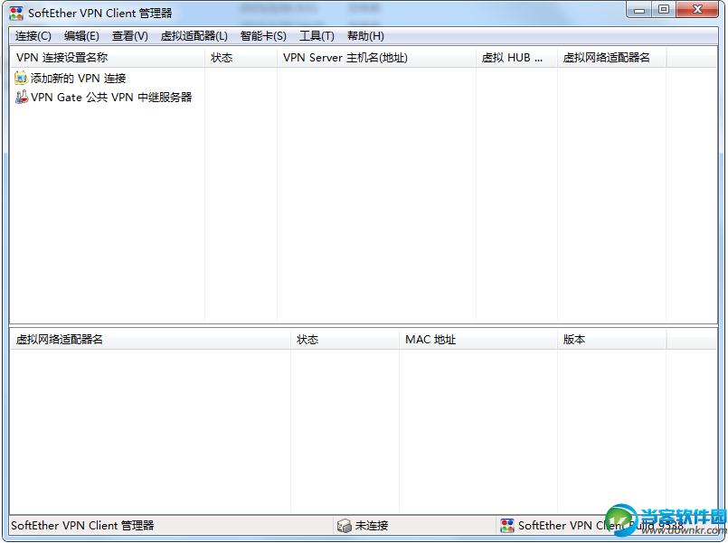Viewport: 728px width, 543px height.
Task: Click the SoftEther build icon in status bar
Action: [x=507, y=525]
